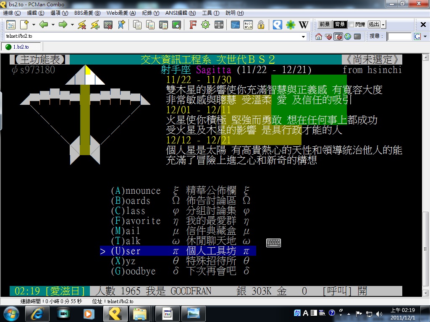Open the site list icon in toolbar

10,25
